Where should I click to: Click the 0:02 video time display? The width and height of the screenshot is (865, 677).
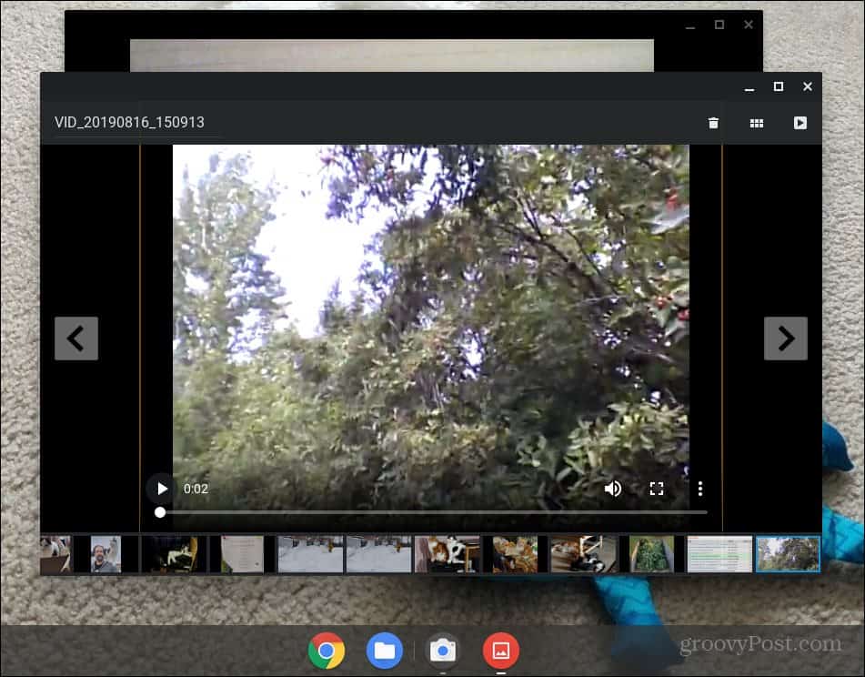(x=196, y=489)
